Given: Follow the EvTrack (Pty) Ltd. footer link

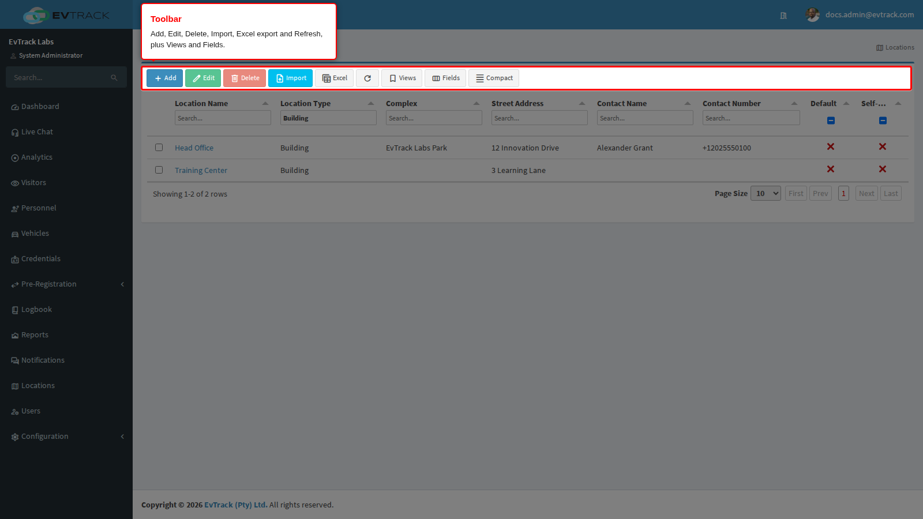Looking at the screenshot, I should click(235, 505).
